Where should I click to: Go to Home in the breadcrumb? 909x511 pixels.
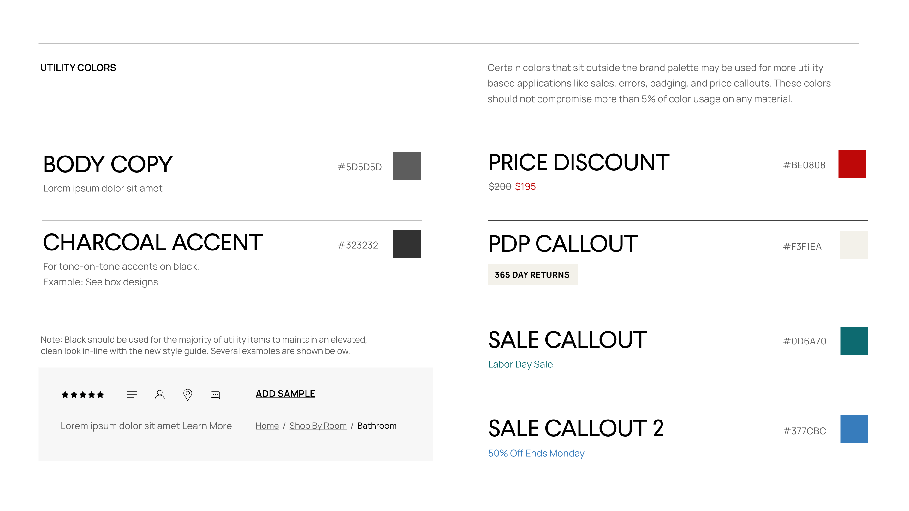[267, 426]
